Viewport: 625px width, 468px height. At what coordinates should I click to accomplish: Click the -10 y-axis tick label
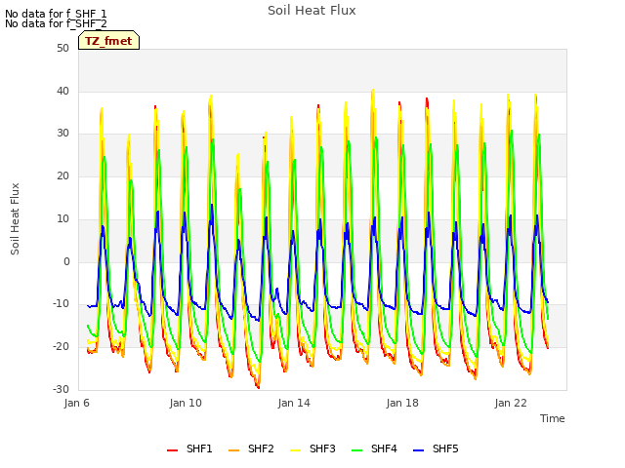pos(61,304)
